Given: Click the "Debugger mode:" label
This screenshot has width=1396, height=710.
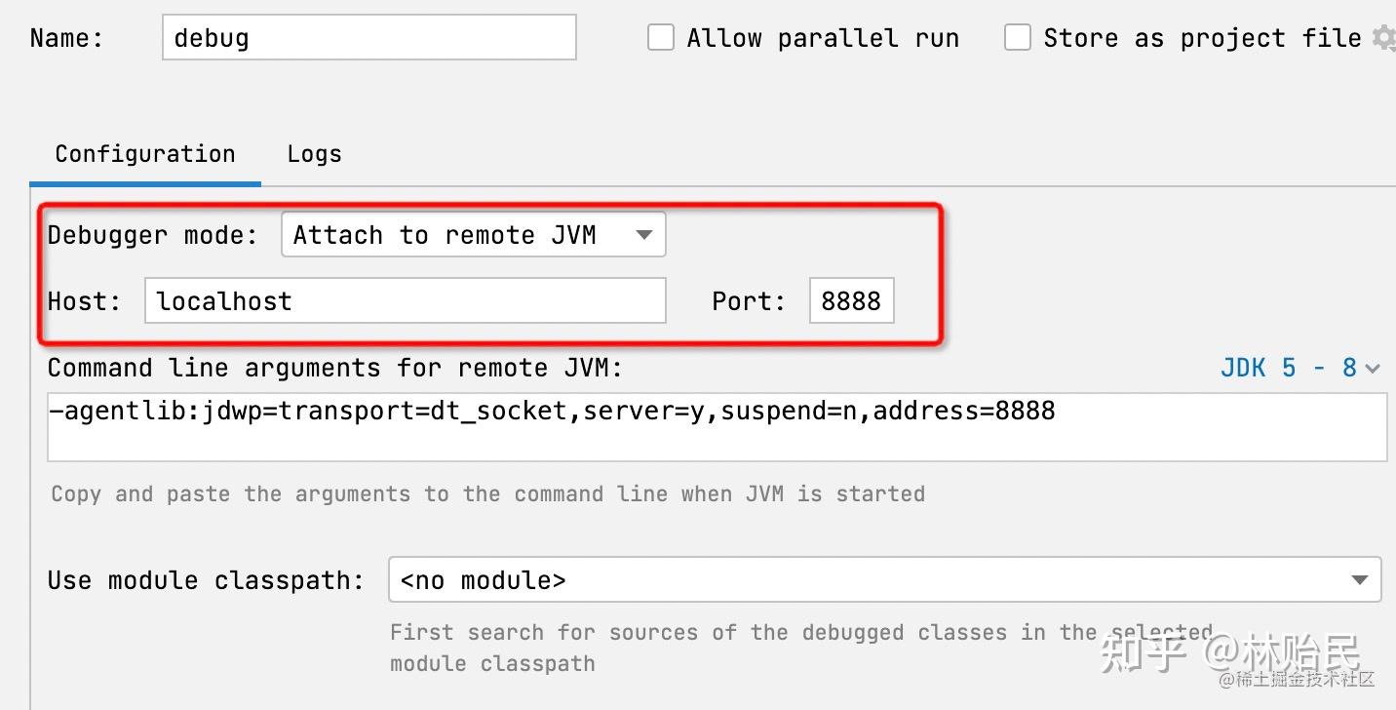Looking at the screenshot, I should coord(153,235).
